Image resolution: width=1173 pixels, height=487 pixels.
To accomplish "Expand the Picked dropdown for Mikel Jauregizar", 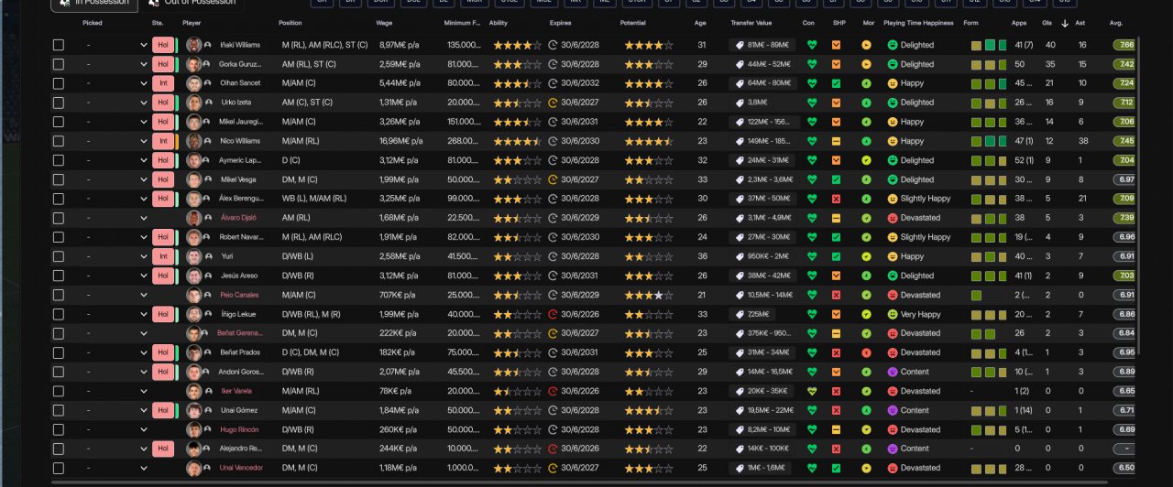I will [x=144, y=122].
